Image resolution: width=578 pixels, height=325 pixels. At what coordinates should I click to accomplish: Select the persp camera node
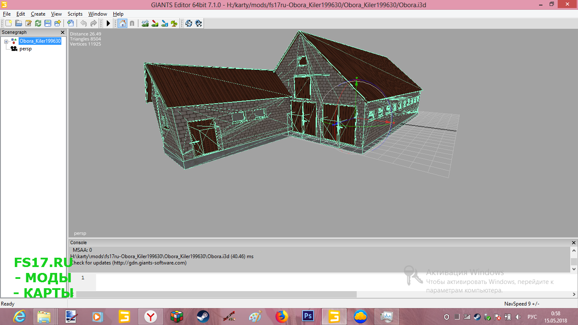(x=25, y=49)
